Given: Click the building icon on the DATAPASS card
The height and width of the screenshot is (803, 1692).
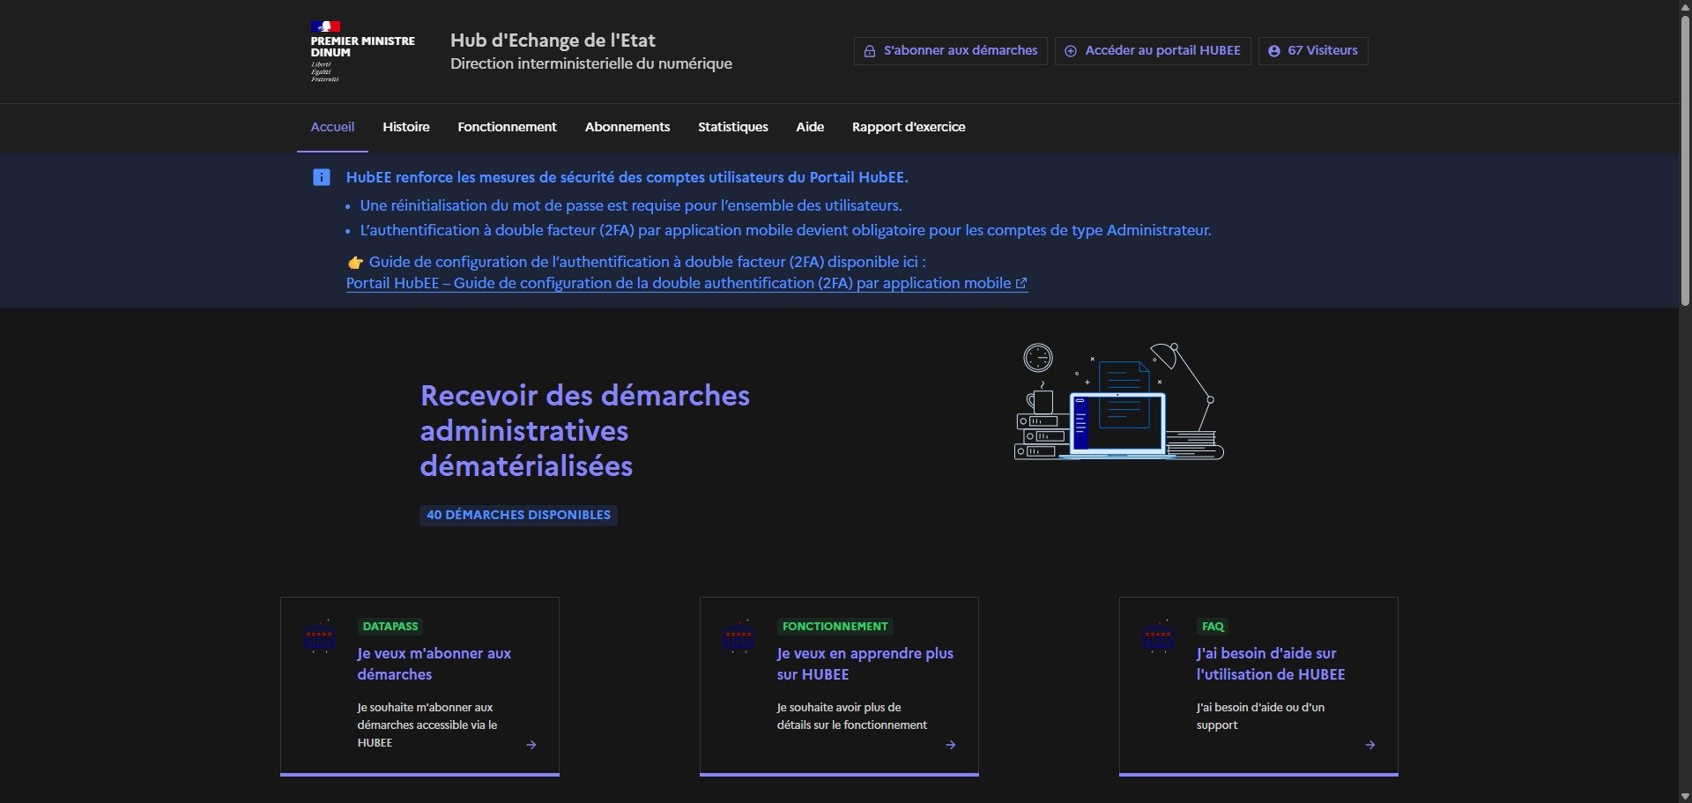Looking at the screenshot, I should [319, 636].
